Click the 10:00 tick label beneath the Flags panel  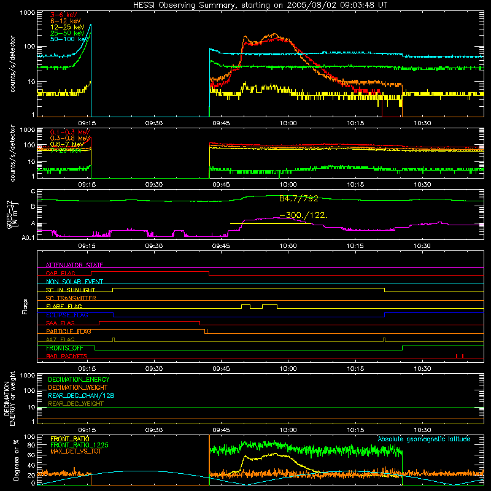(x=288, y=369)
